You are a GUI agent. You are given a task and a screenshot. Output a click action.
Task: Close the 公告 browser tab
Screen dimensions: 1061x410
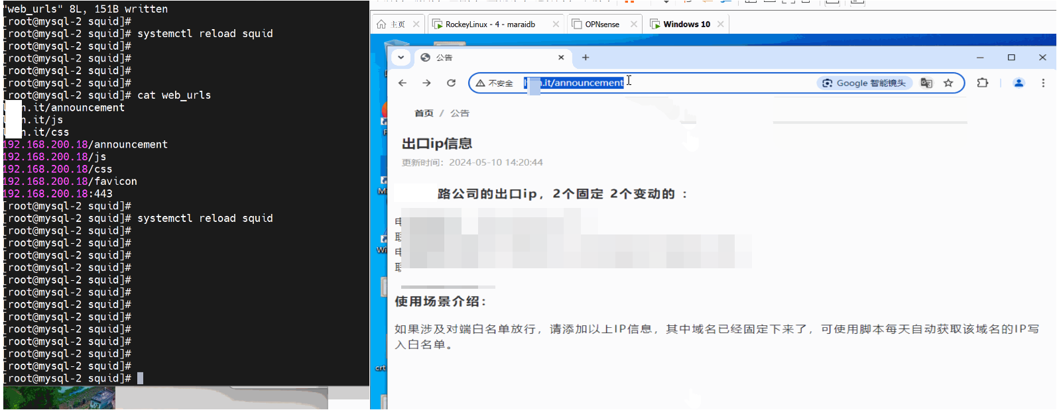561,58
